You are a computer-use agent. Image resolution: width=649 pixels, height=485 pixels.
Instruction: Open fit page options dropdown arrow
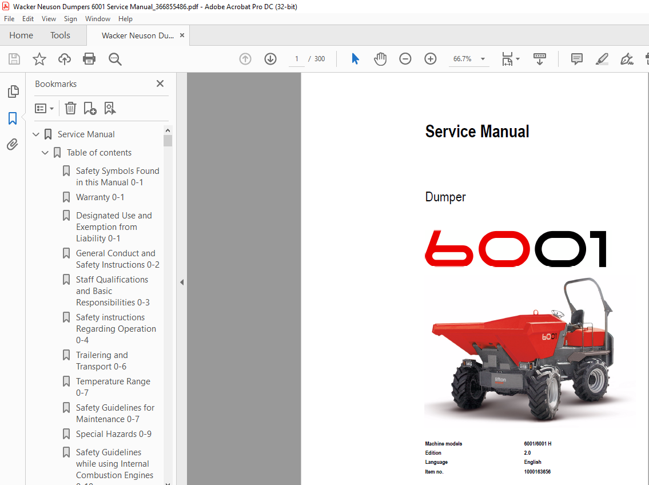(x=518, y=59)
